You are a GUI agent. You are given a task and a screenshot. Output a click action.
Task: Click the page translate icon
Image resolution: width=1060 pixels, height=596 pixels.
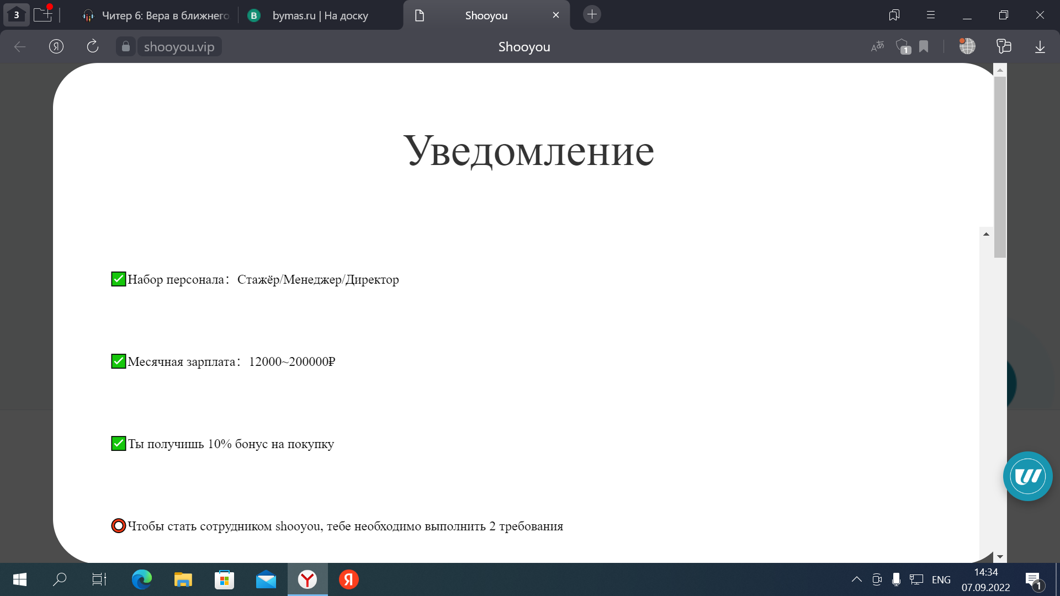(877, 46)
